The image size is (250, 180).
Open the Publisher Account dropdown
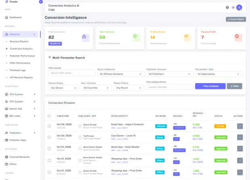click(170, 74)
